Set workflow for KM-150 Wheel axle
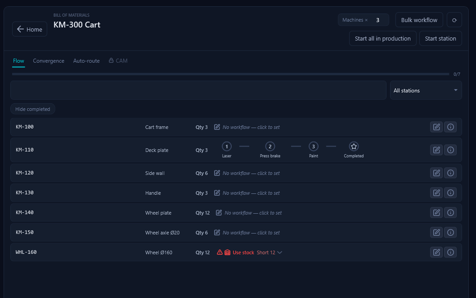 coord(247,233)
